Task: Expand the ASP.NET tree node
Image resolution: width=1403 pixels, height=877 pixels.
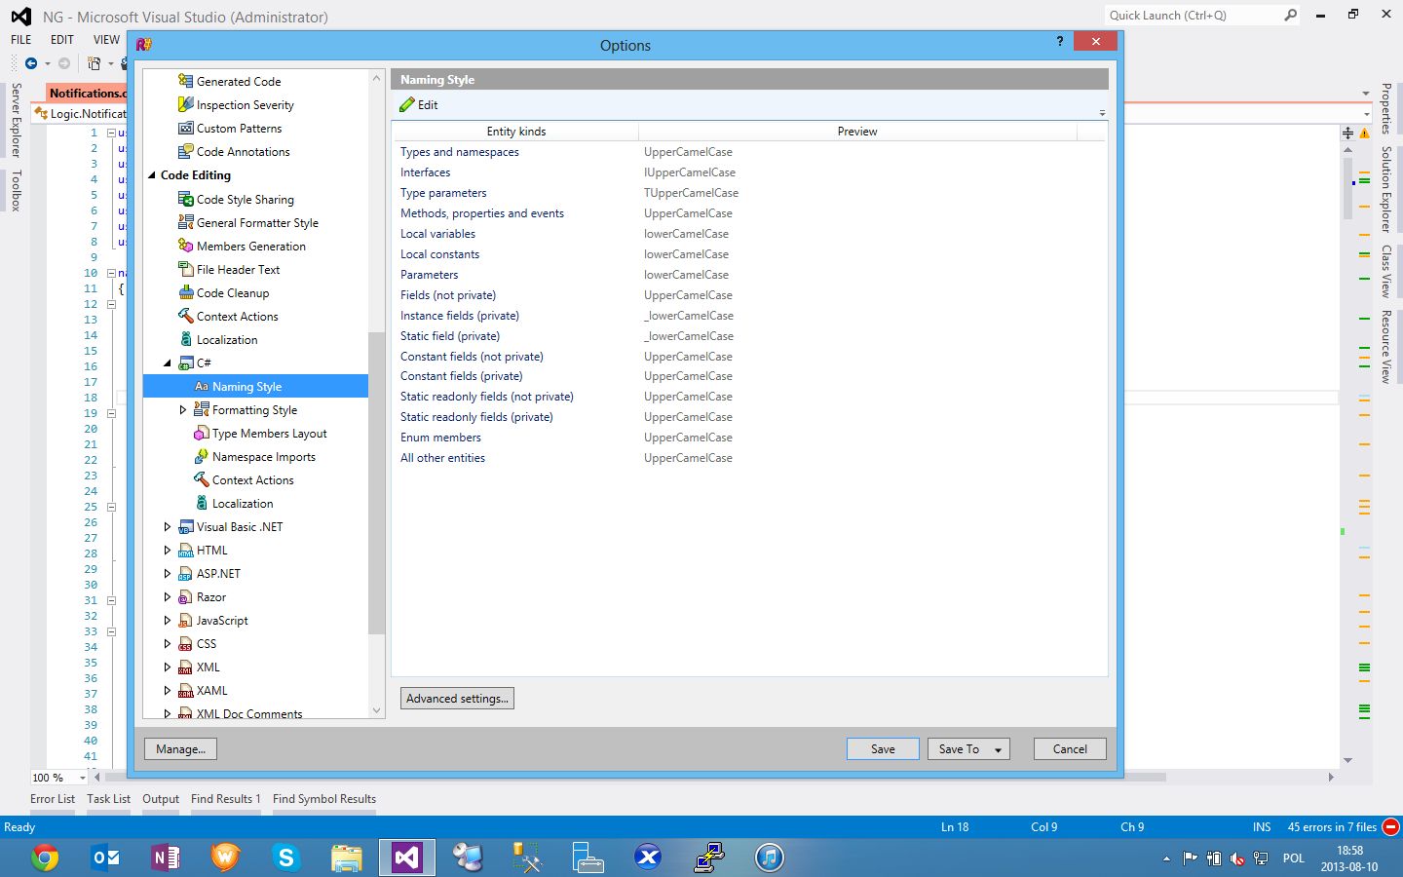Action: click(x=168, y=574)
